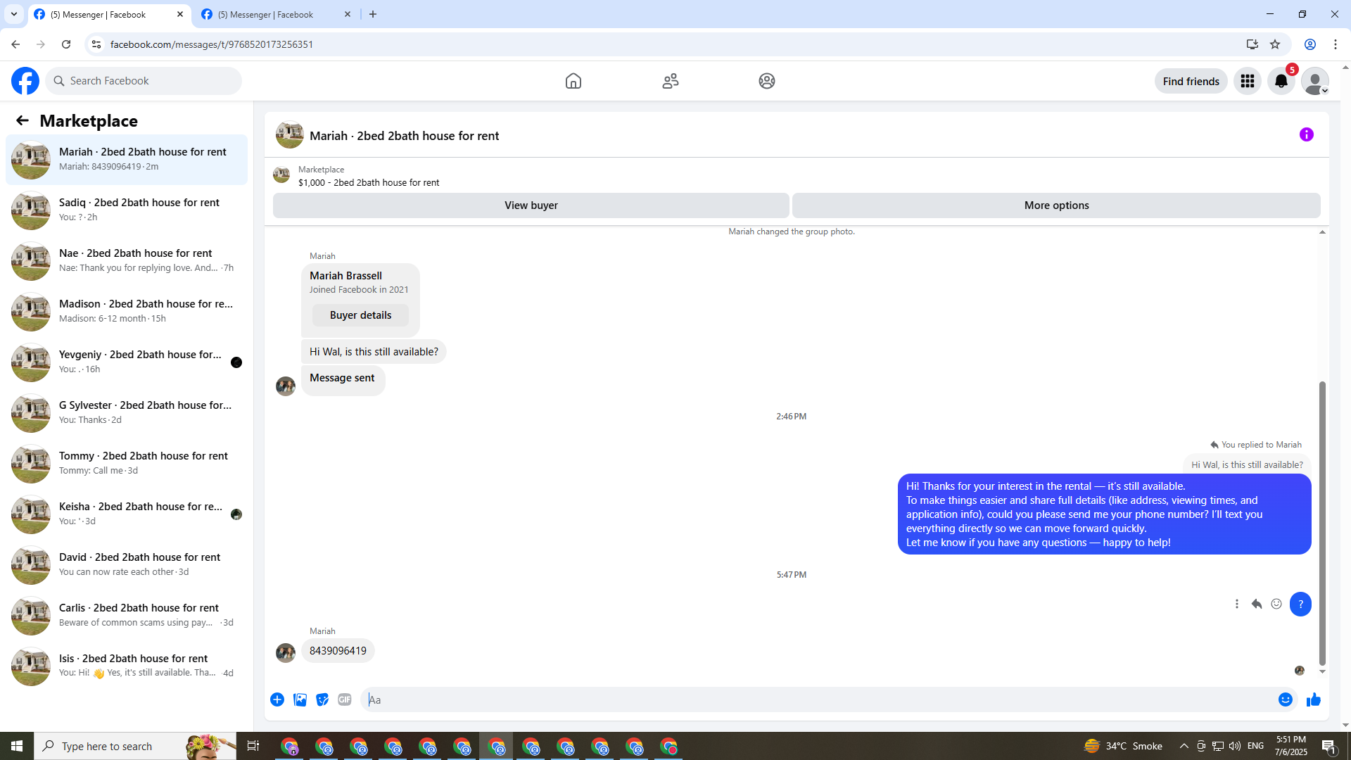1351x760 pixels.
Task: Click the Windows taskbar search box
Action: pyautogui.click(x=135, y=746)
